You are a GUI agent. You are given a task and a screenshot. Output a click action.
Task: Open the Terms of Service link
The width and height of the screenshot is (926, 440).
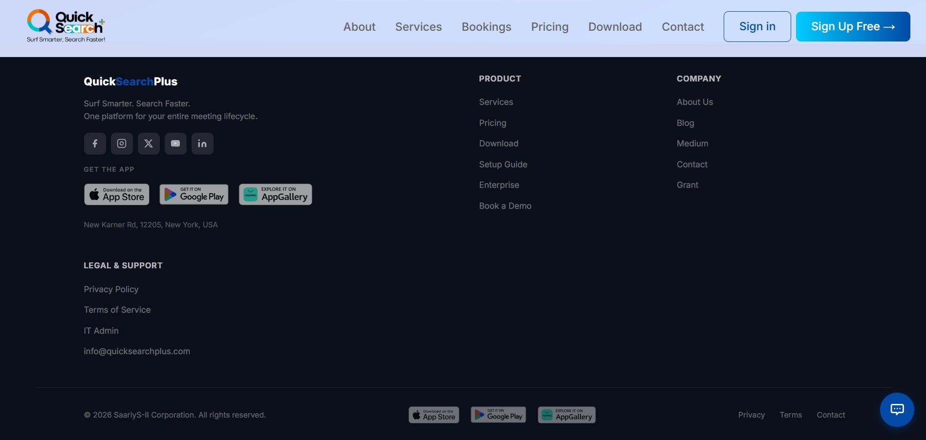click(117, 310)
